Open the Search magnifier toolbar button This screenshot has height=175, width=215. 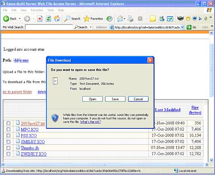72,19
